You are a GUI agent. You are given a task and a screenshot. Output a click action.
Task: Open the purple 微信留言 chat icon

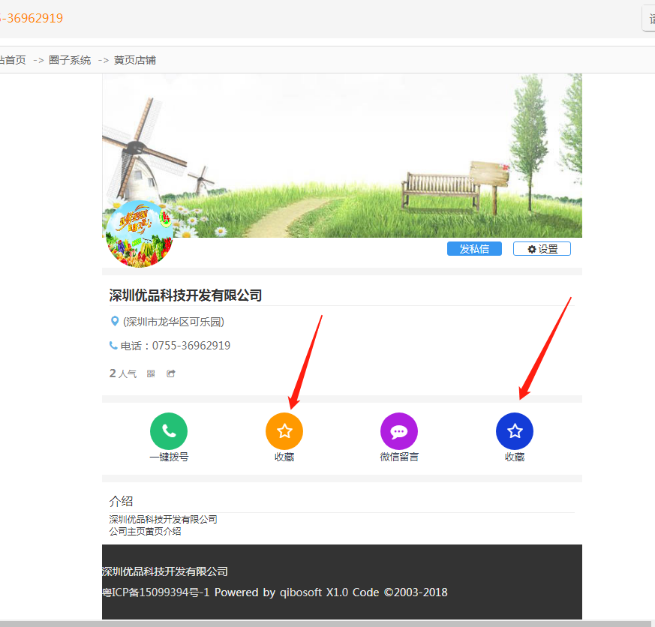coord(399,431)
